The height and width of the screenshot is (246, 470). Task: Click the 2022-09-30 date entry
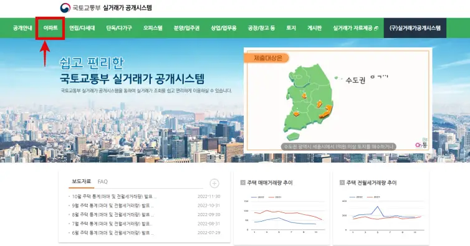(209, 214)
